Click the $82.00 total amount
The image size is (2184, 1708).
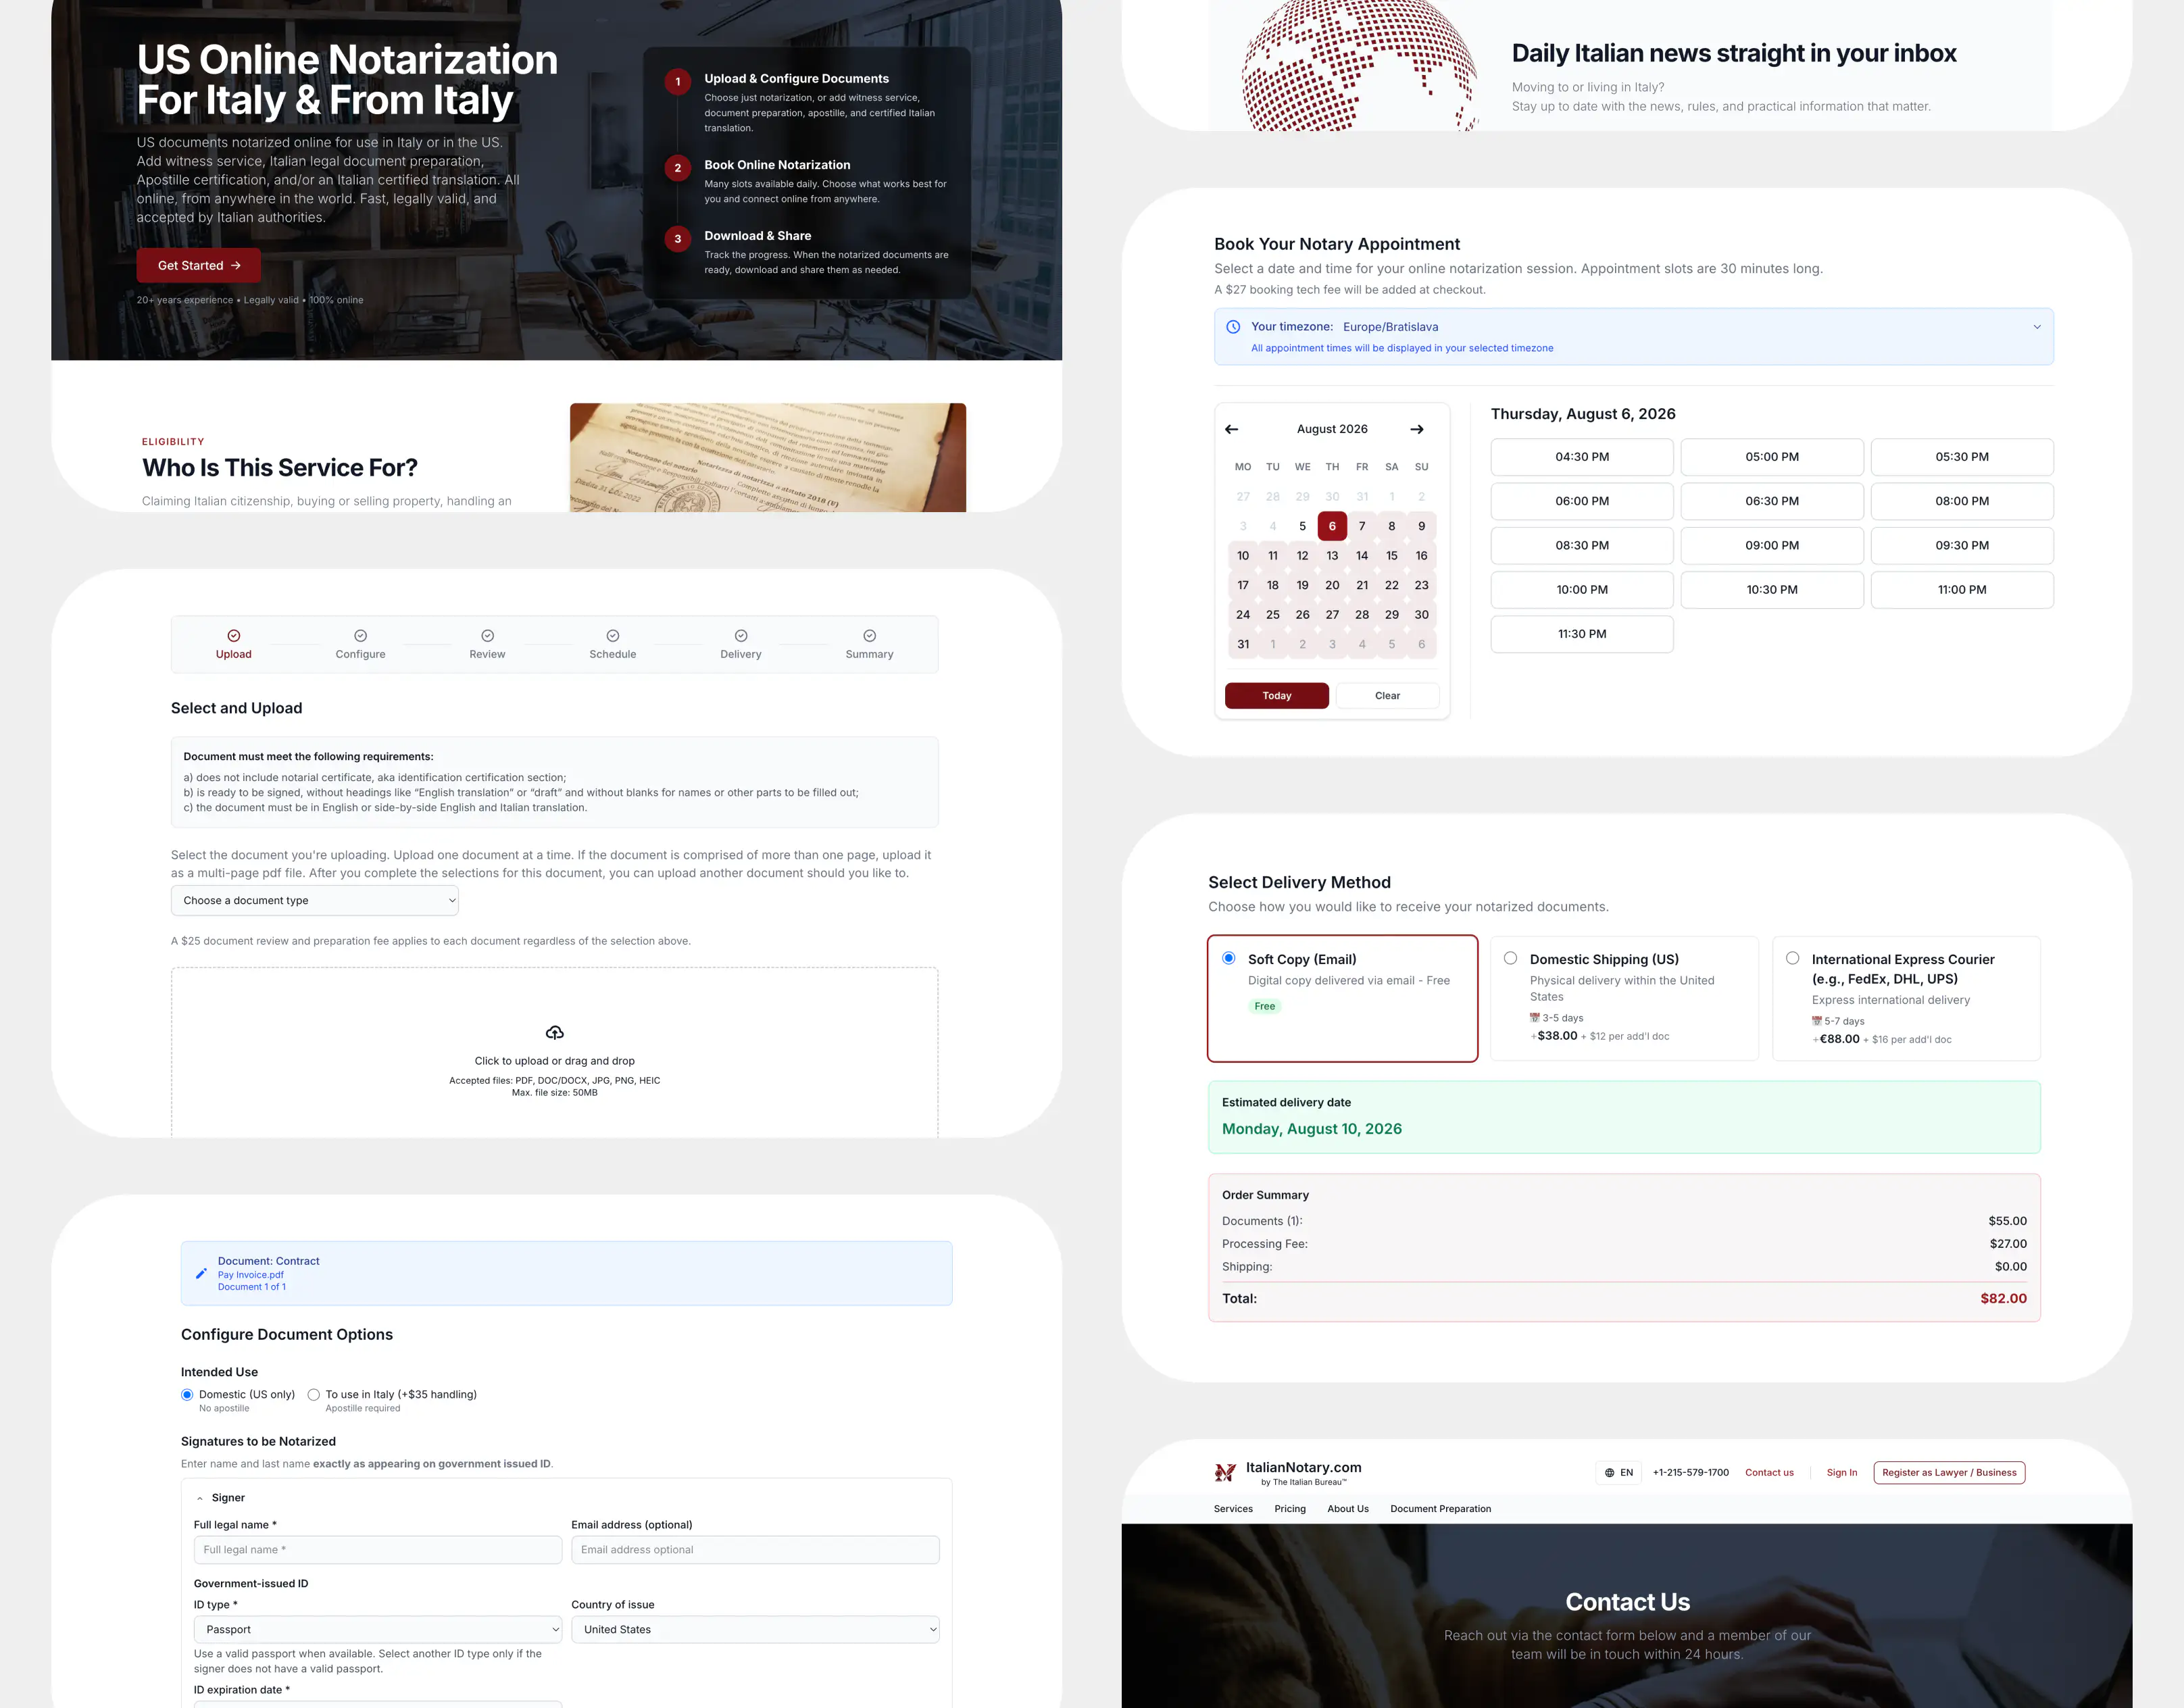click(2003, 1299)
